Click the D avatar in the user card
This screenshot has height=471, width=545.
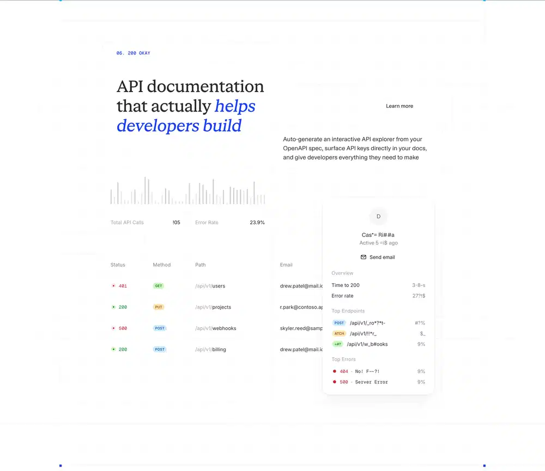[x=379, y=216]
